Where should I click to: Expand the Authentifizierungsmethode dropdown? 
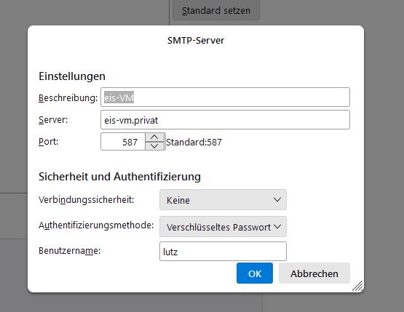click(223, 227)
